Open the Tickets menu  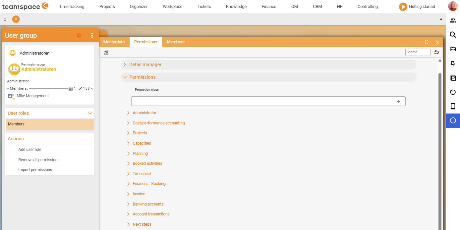pyautogui.click(x=204, y=7)
